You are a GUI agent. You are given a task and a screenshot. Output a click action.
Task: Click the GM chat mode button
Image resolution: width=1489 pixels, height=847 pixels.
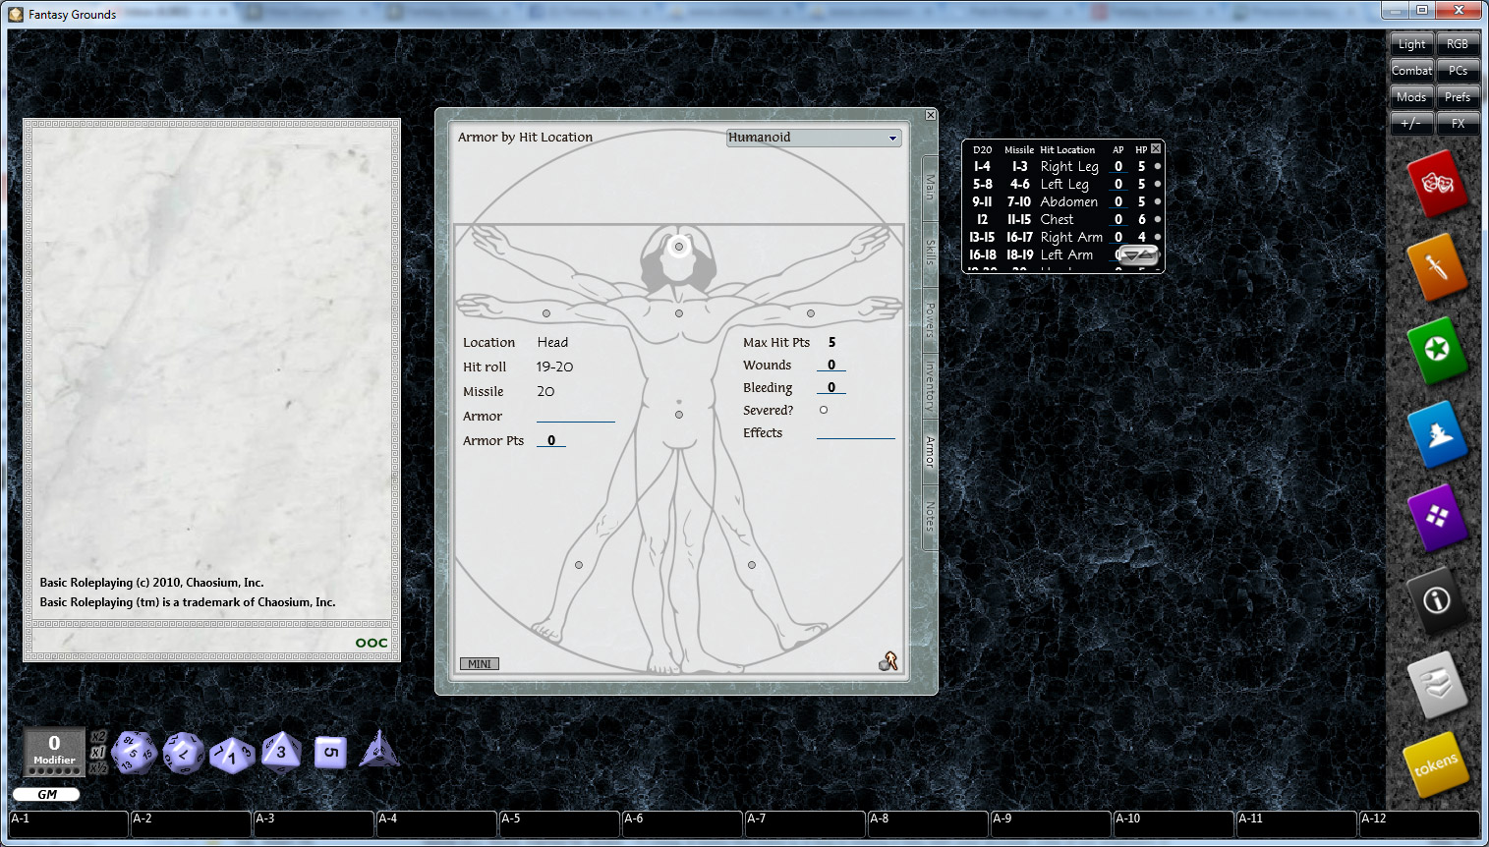[x=46, y=794]
